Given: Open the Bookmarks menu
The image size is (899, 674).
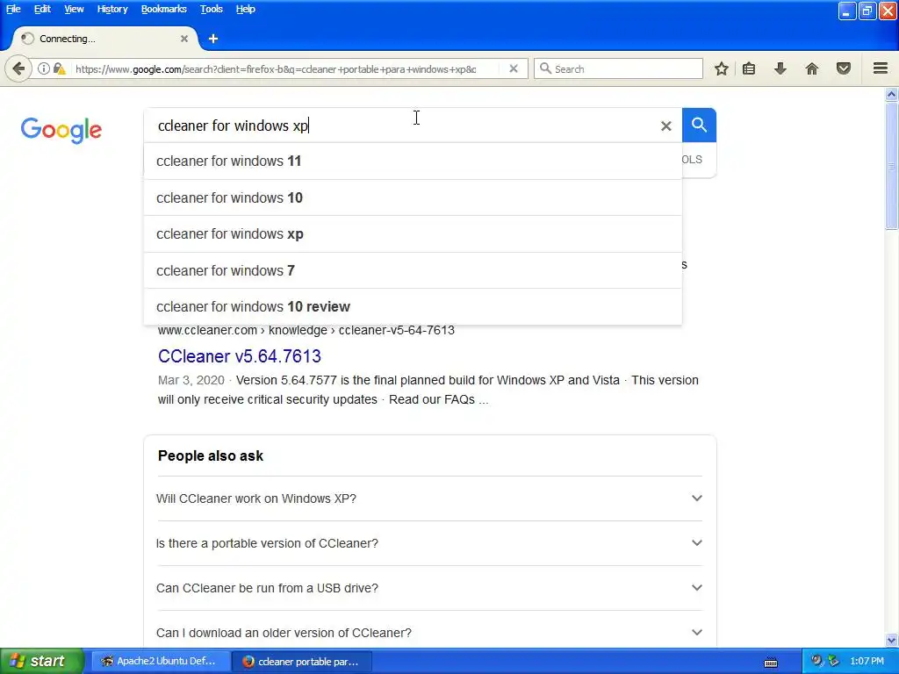Looking at the screenshot, I should coord(164,9).
